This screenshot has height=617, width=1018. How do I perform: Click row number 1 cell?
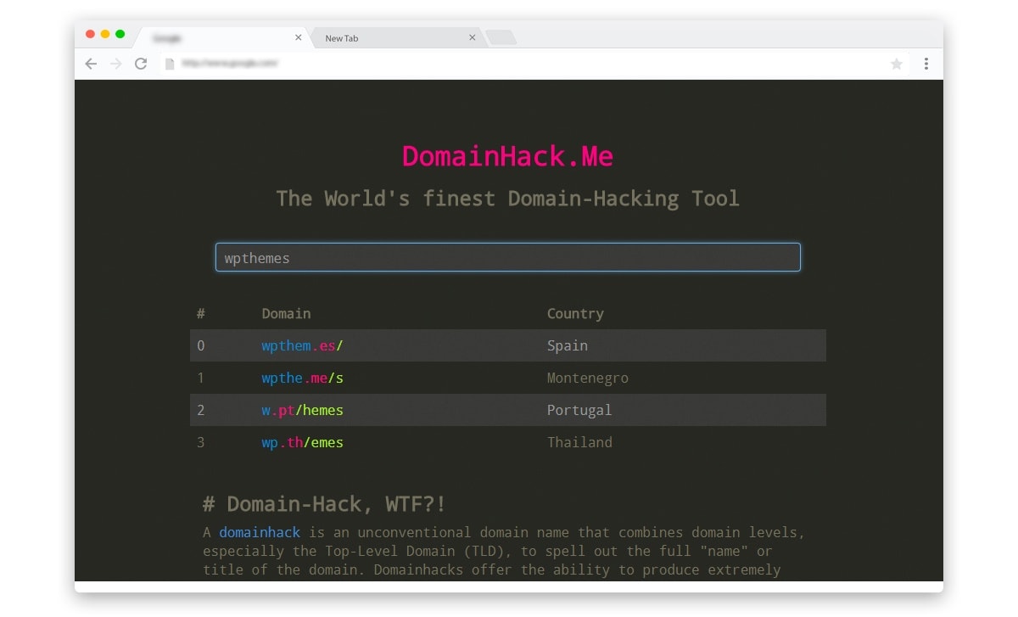point(201,378)
